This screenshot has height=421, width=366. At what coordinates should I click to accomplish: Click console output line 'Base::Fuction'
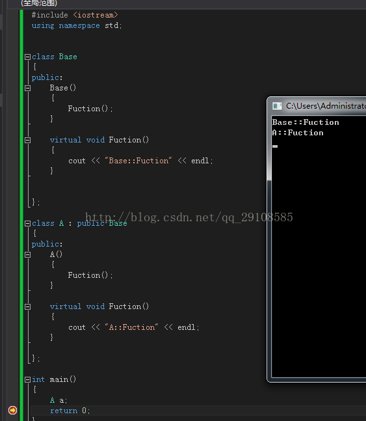[306, 122]
